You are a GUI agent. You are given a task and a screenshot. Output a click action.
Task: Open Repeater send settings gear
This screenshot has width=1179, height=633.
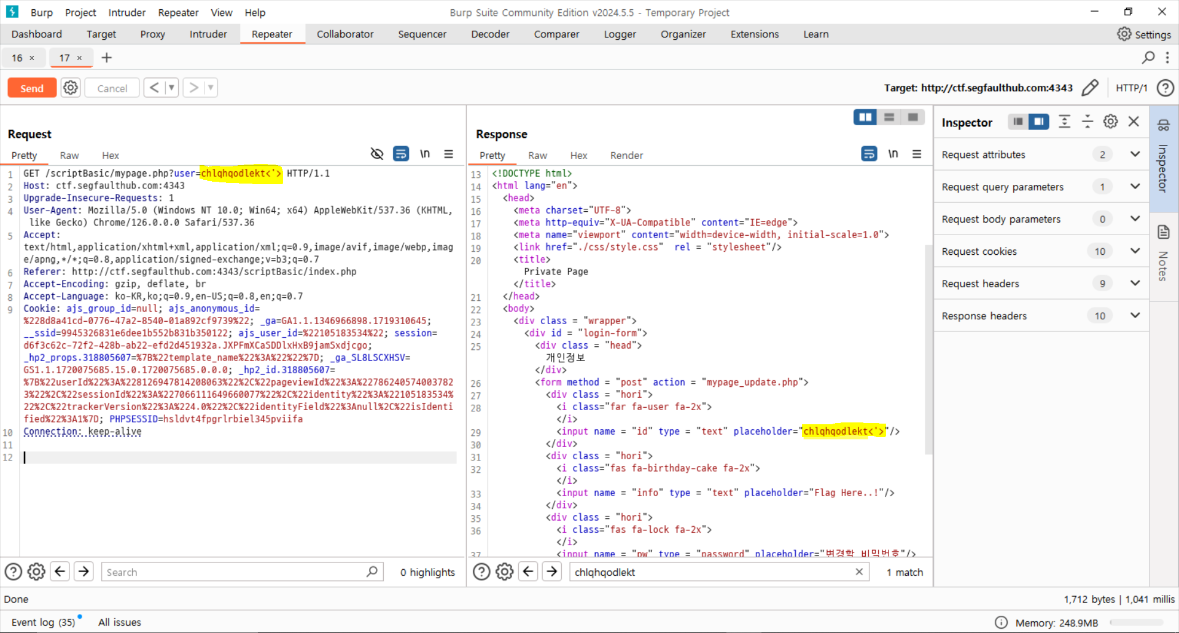coord(71,88)
